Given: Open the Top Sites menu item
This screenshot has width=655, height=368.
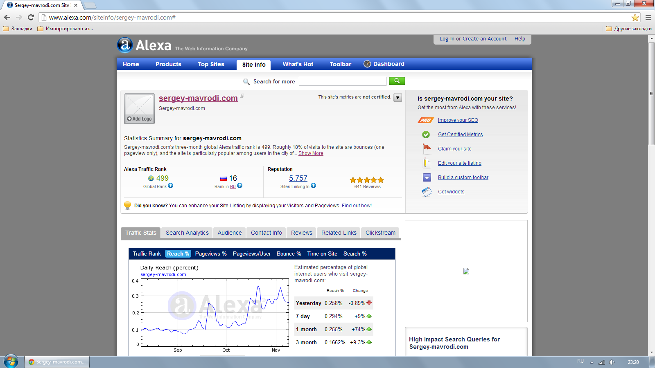Looking at the screenshot, I should pyautogui.click(x=211, y=64).
